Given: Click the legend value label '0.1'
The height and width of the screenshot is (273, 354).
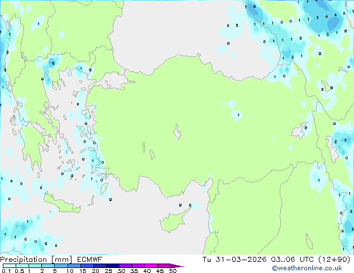Looking at the screenshot, I should [6, 271].
